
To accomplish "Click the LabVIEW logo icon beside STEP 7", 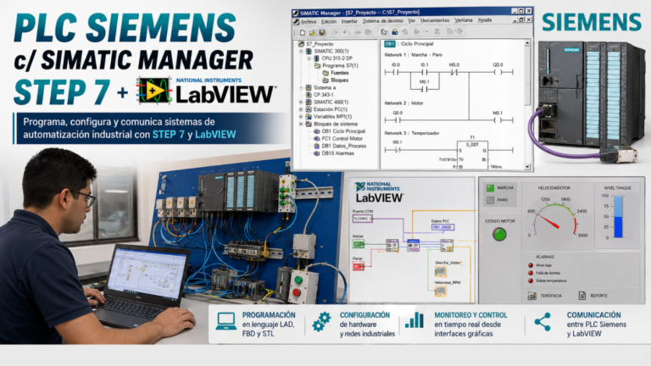I will [x=154, y=90].
